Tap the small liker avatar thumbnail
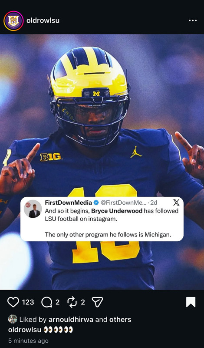The height and width of the screenshot is (348, 204). pyautogui.click(x=13, y=319)
